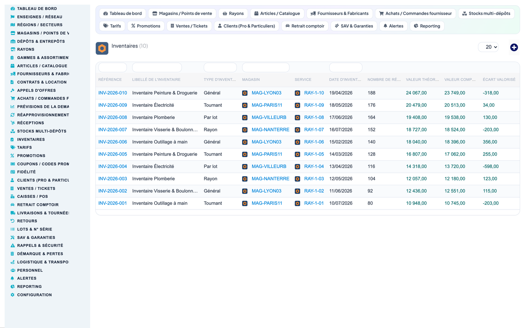Click the Démarque & Pertes trash icon

12,254
